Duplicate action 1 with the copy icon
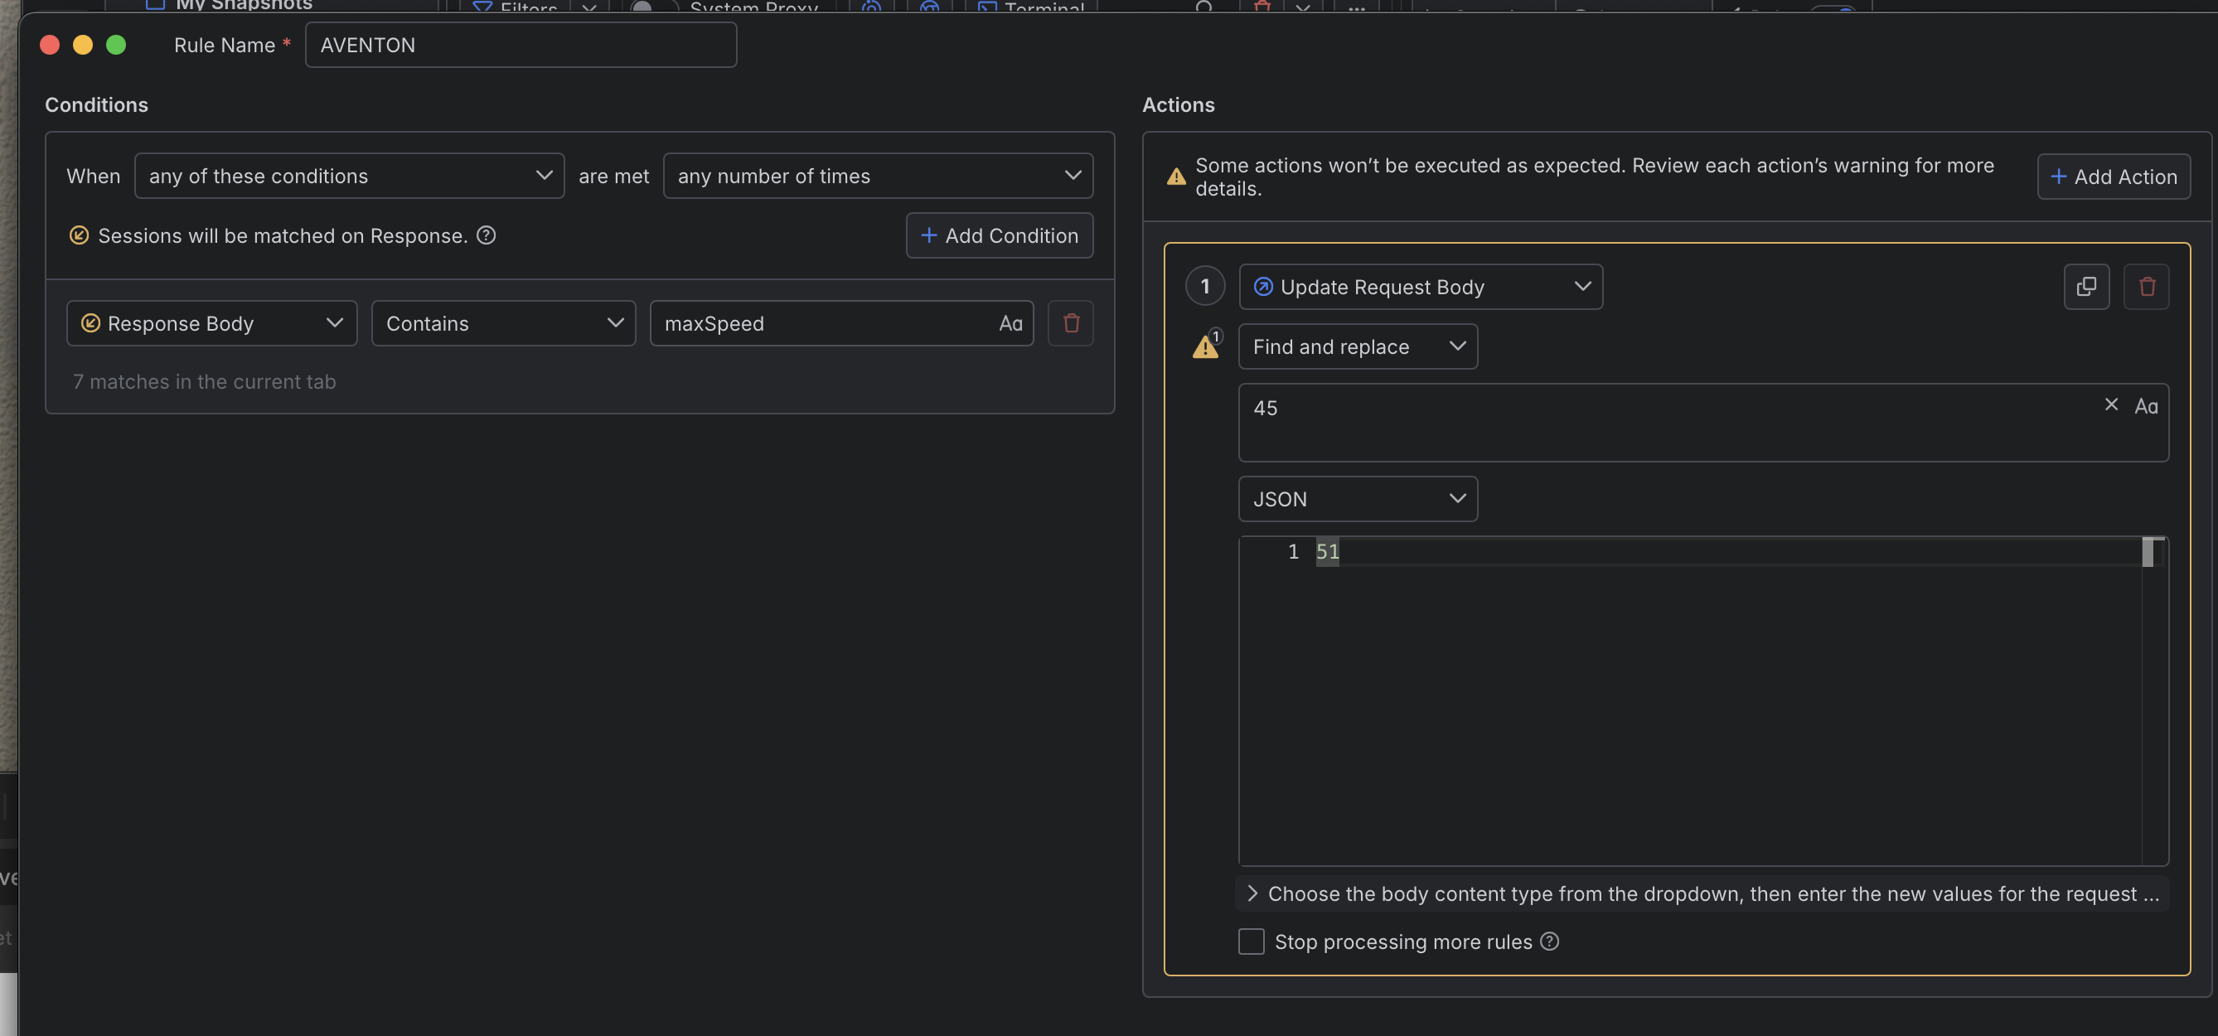Image resolution: width=2218 pixels, height=1036 pixels. [2085, 287]
